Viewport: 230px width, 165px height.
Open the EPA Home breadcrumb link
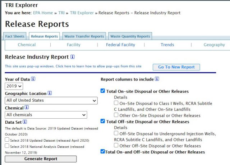(x=43, y=13)
